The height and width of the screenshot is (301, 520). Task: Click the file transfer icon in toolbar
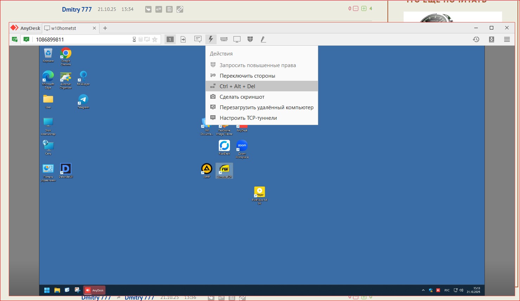[183, 39]
